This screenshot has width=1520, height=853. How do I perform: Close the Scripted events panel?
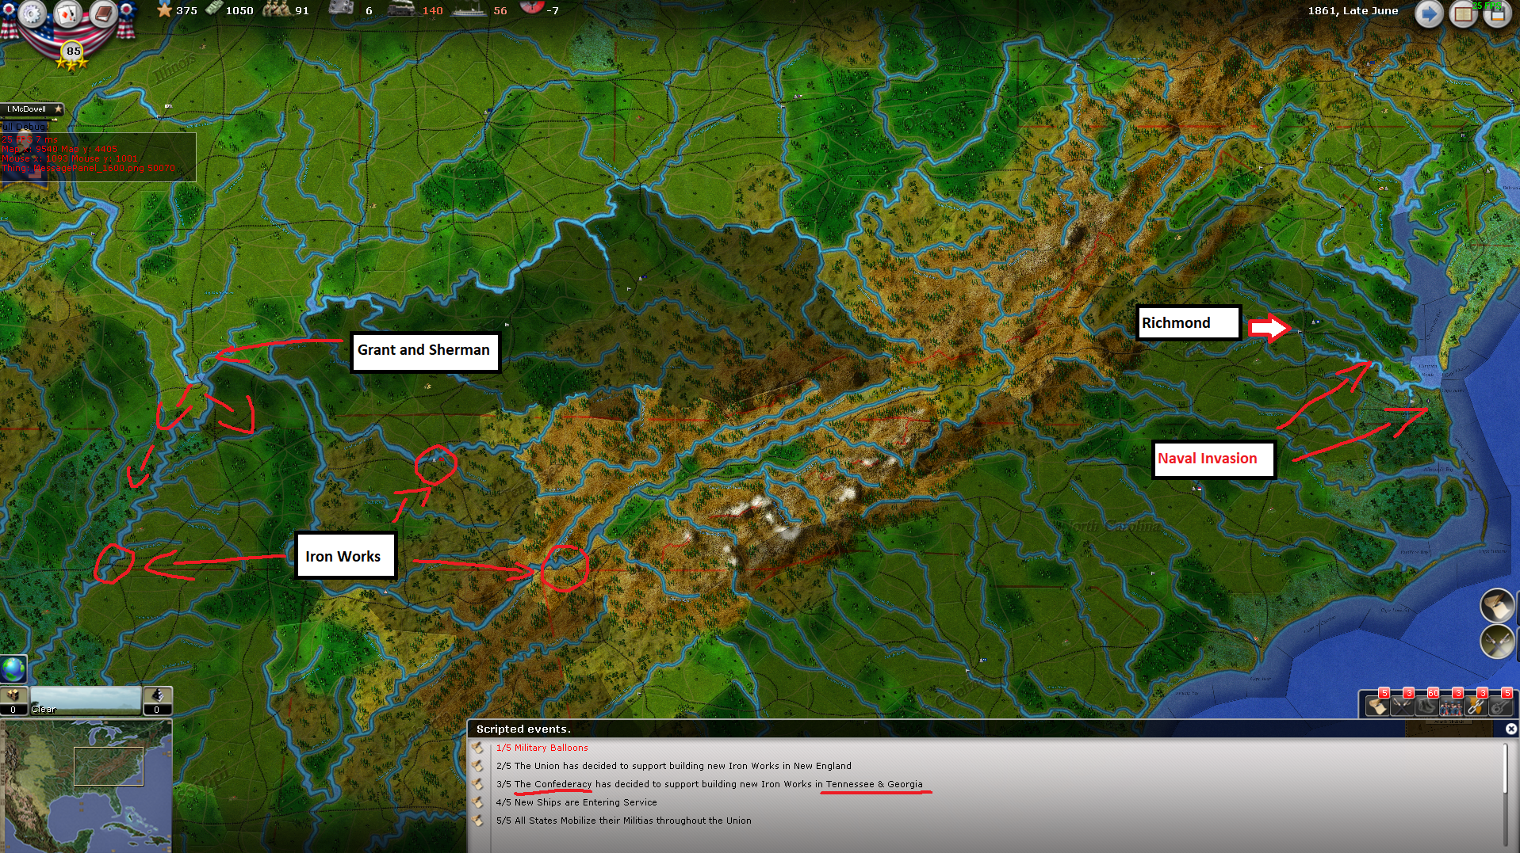click(1510, 729)
